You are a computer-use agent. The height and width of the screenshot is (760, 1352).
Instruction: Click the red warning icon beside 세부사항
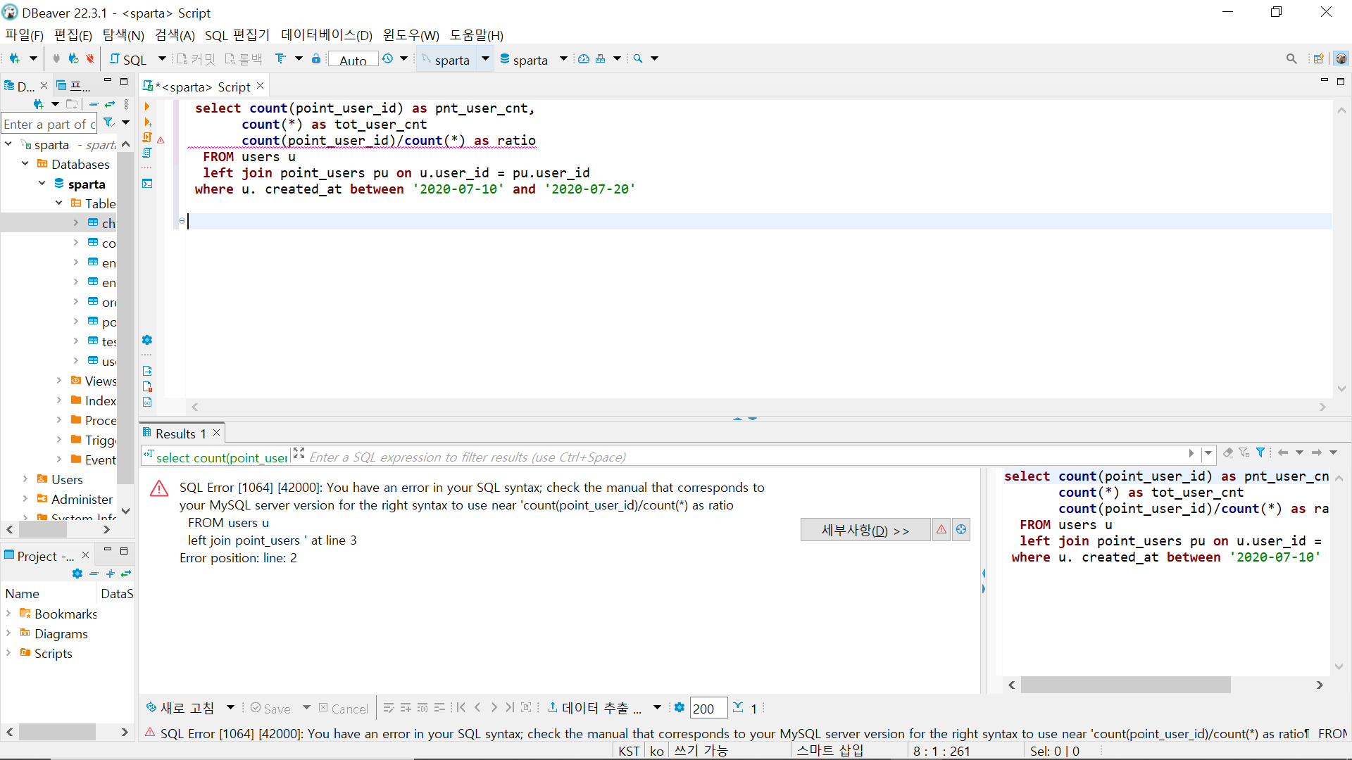pos(941,530)
